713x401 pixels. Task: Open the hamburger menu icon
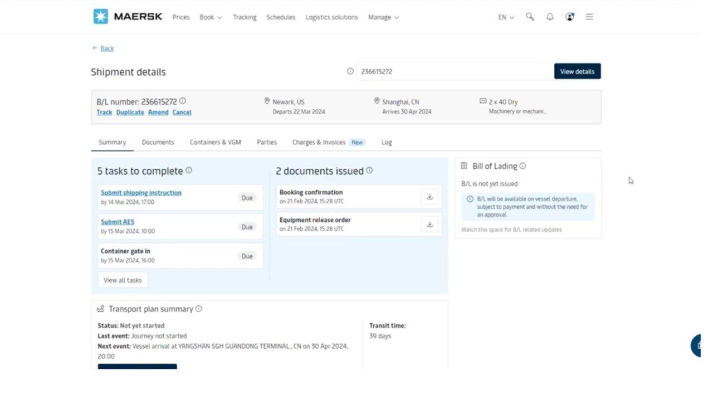coord(589,17)
